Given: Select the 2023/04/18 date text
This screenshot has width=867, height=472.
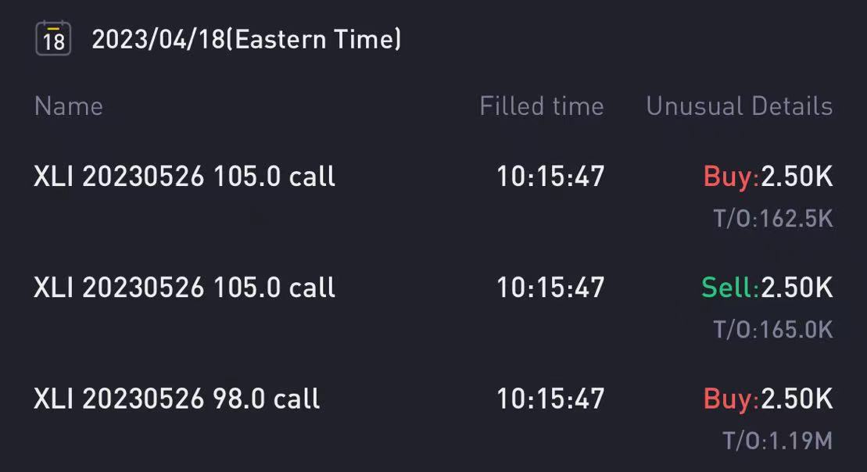Looking at the screenshot, I should coord(159,40).
